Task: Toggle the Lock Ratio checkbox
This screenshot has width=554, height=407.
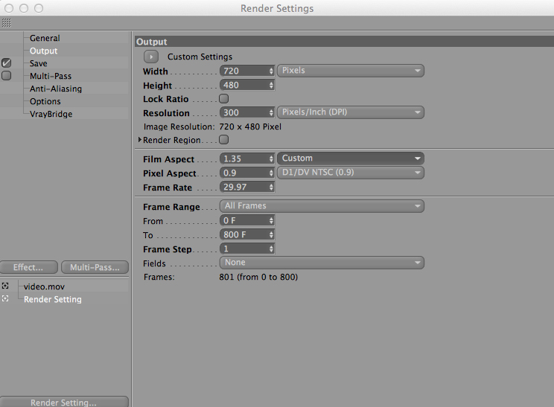Action: tap(223, 99)
